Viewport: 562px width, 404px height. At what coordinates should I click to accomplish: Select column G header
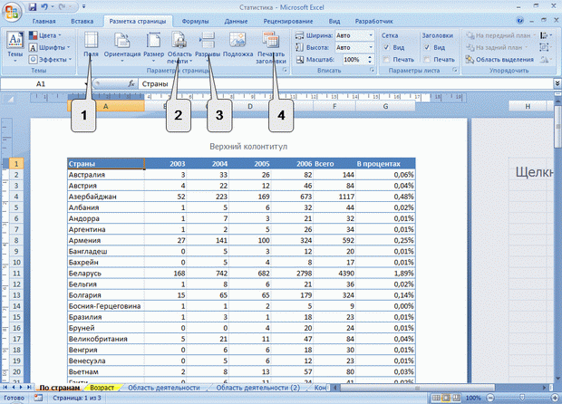coord(385,106)
